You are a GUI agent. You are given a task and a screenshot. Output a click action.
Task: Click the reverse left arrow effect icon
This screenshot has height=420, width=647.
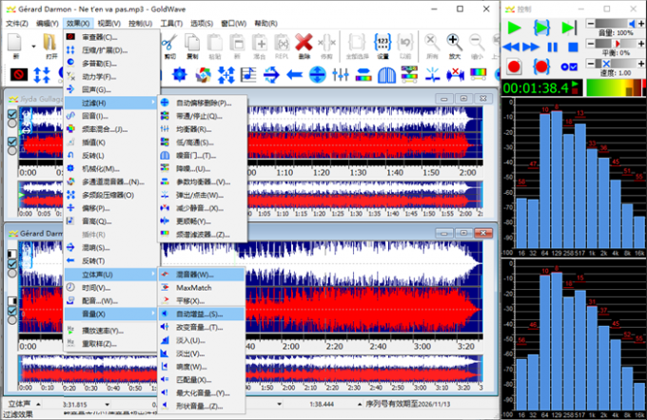pos(295,75)
